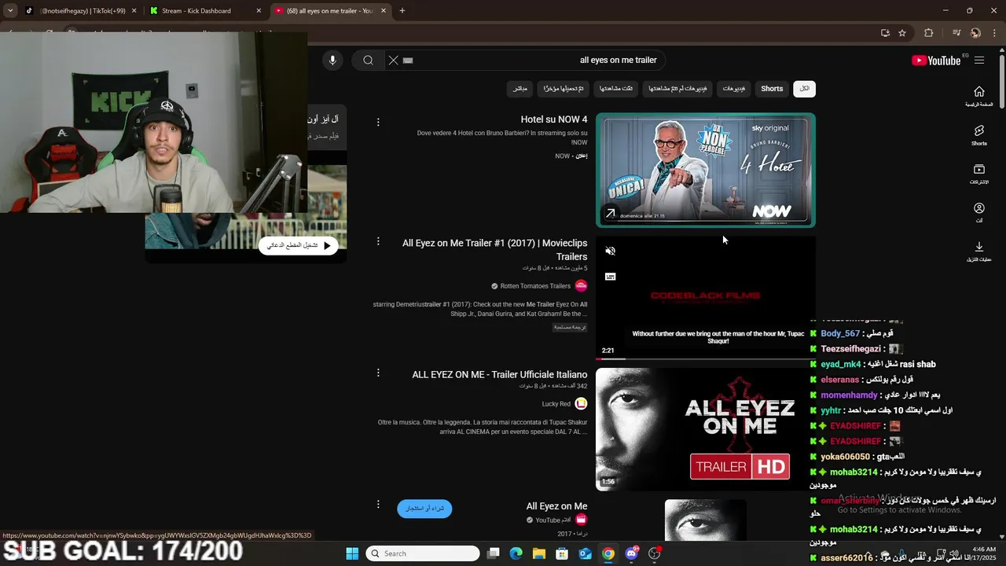Click the magnifier search icon on YouTube
The image size is (1006, 566).
[368, 61]
